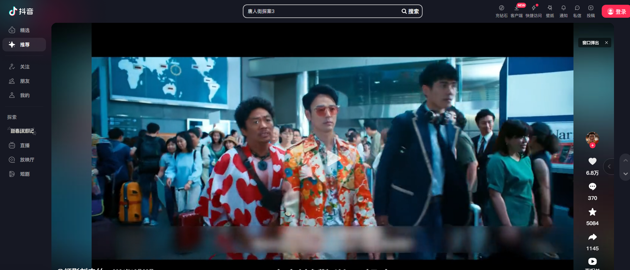The width and height of the screenshot is (630, 270).
Task: Go to 关注 in the sidebar
Action: (24, 67)
